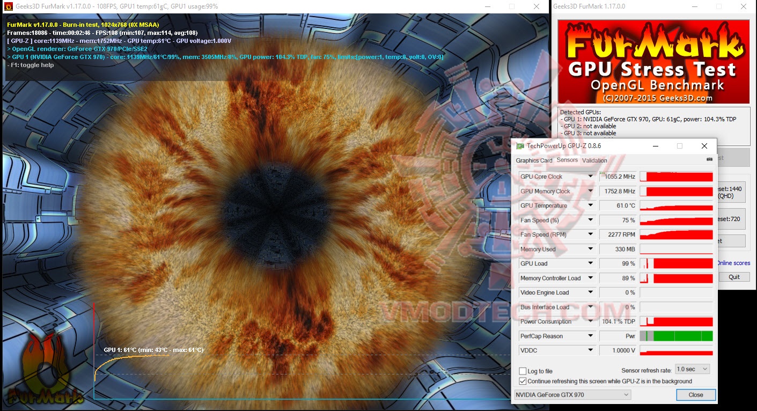Switch to the Graphics Card tab
This screenshot has height=411, width=757.
pos(534,160)
